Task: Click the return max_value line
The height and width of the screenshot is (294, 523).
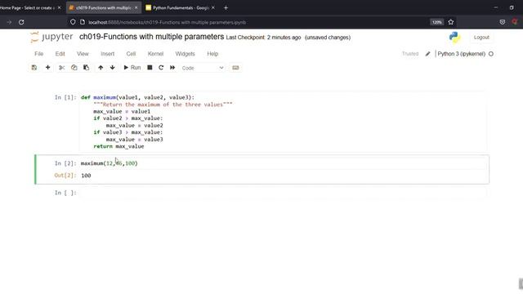Action: tap(118, 146)
